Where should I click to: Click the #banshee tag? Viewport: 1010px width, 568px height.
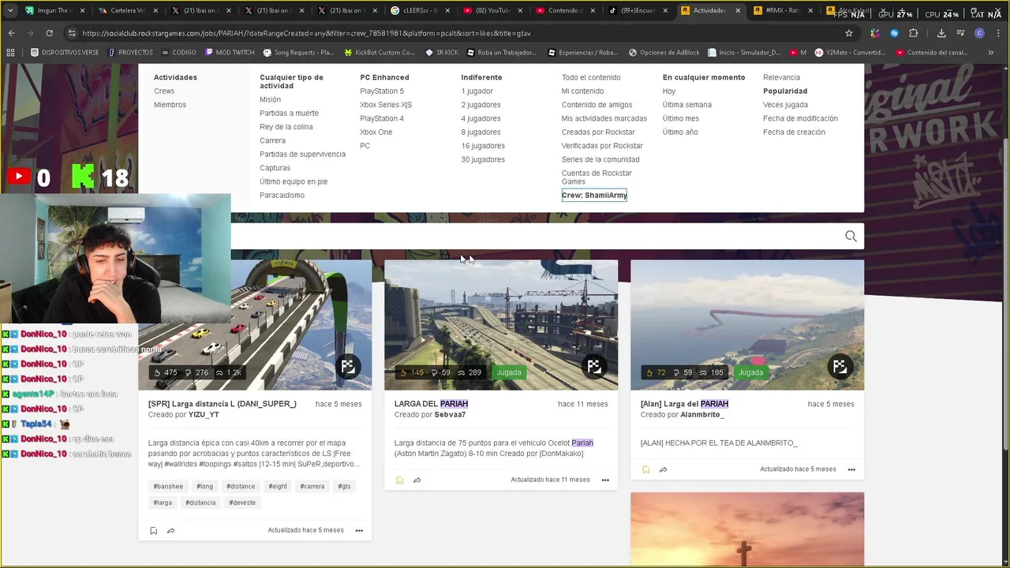(x=168, y=487)
